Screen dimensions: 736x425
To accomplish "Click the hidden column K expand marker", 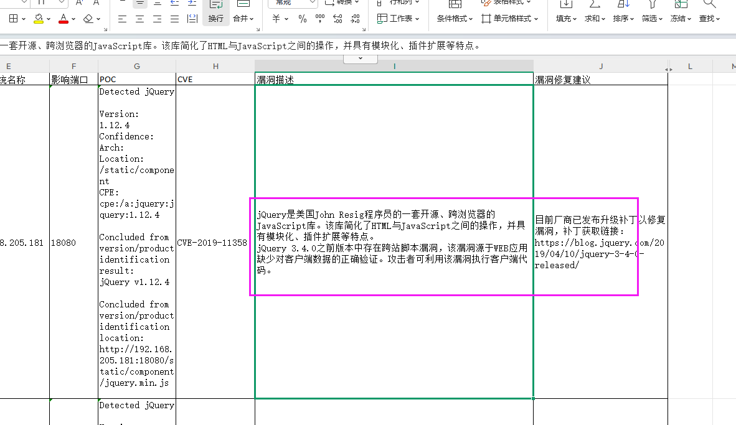I will click(x=668, y=70).
